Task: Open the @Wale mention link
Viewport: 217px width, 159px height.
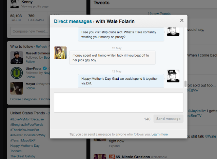Action: pyautogui.click(x=210, y=136)
